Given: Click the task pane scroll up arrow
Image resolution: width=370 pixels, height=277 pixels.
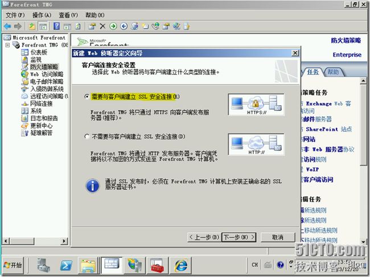Looking at the screenshot, I should [363, 81].
